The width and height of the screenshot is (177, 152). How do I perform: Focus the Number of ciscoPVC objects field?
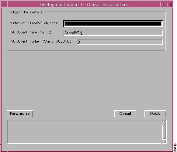click(113, 24)
